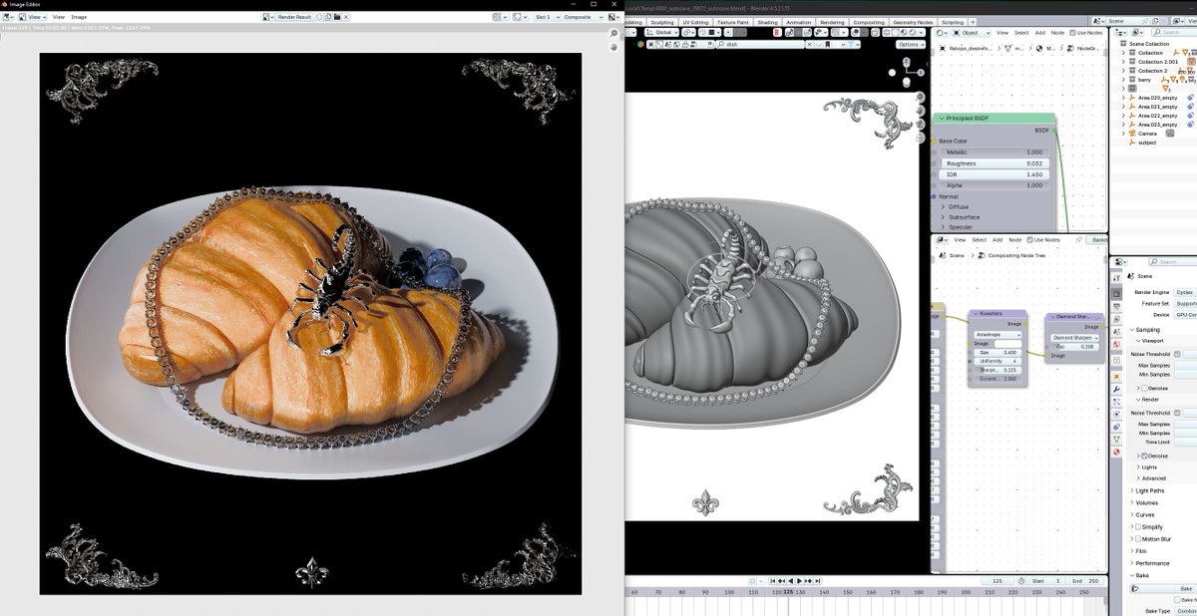Open the Slot 1 dropdown
This screenshot has height=616, width=1197.
pyautogui.click(x=546, y=17)
